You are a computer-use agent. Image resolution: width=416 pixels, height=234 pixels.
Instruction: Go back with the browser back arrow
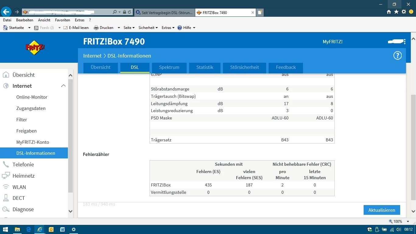[6, 12]
